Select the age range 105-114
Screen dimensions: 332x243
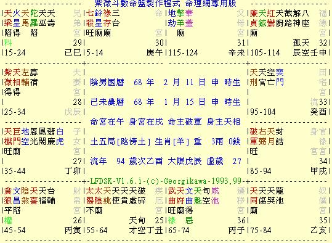pos(265,53)
